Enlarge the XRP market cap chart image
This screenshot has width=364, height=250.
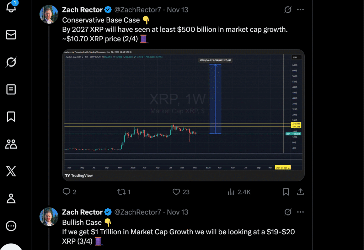(x=183, y=115)
